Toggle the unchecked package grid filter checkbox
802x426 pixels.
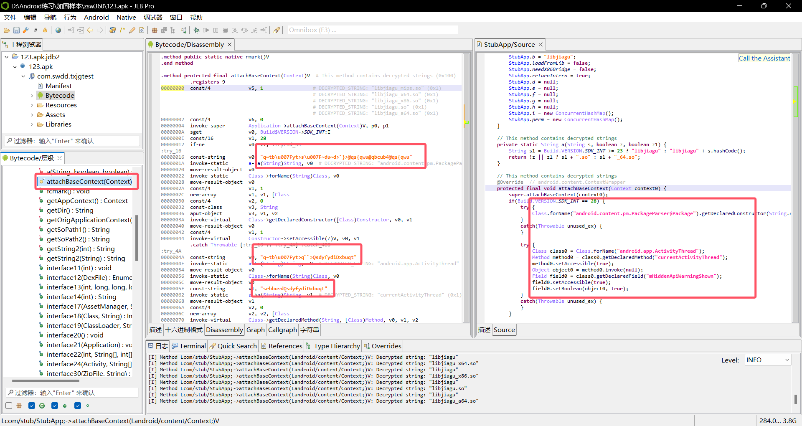click(9, 406)
